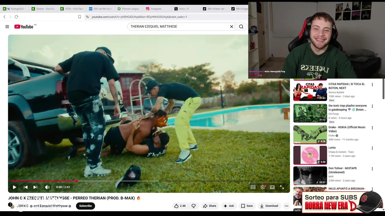Skip to the next video
The image size is (385, 216).
(35, 187)
